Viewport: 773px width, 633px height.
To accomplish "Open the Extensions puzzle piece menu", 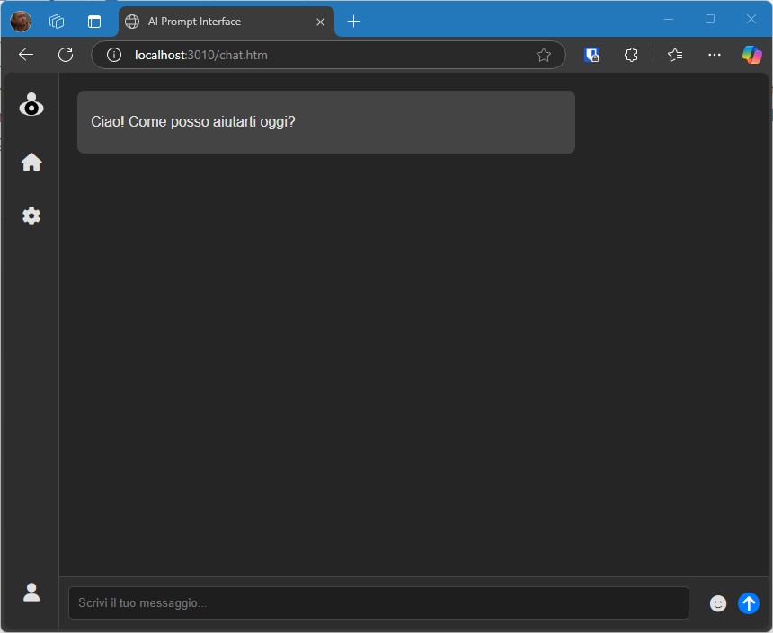I will tap(631, 55).
